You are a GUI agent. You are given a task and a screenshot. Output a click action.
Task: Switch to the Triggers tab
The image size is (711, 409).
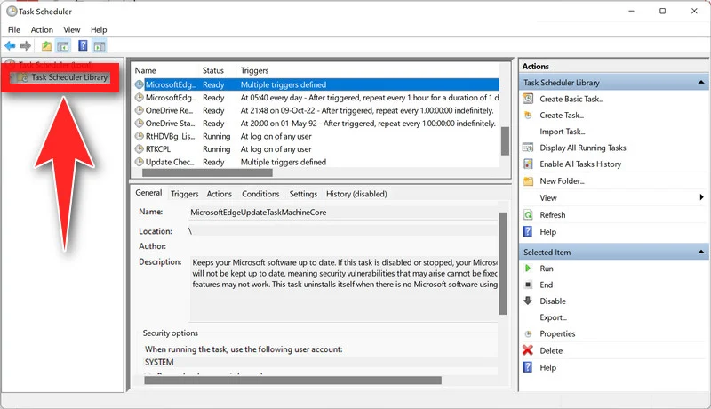185,194
